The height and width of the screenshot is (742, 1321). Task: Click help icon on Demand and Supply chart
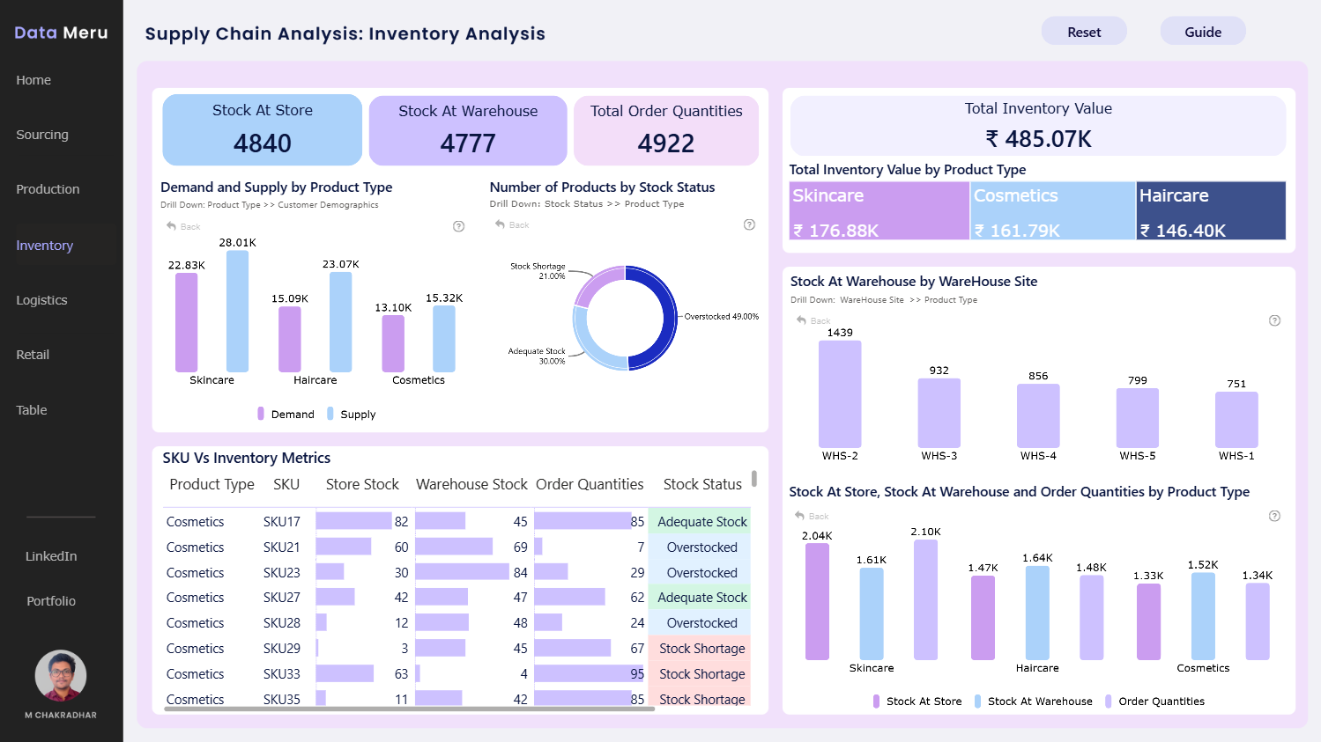click(x=458, y=226)
